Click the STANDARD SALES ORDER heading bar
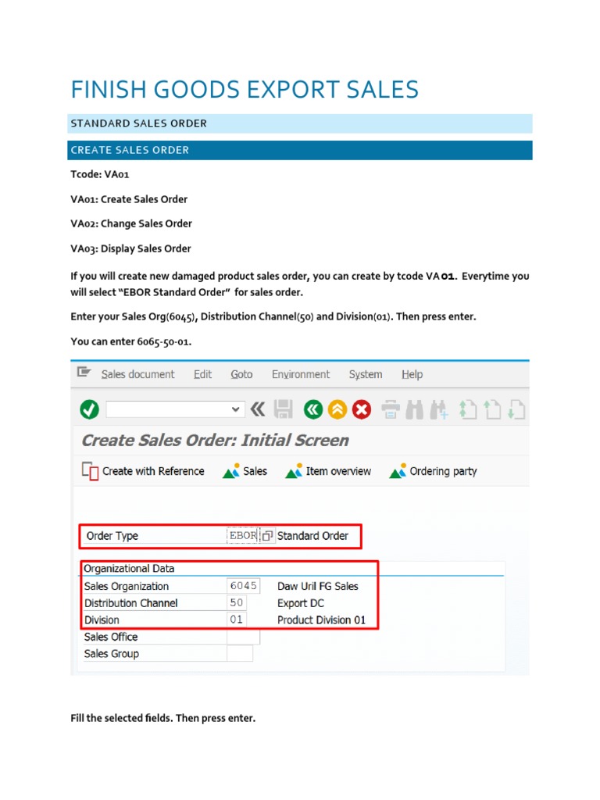Image resolution: width=600 pixels, height=800 pixels. point(299,123)
